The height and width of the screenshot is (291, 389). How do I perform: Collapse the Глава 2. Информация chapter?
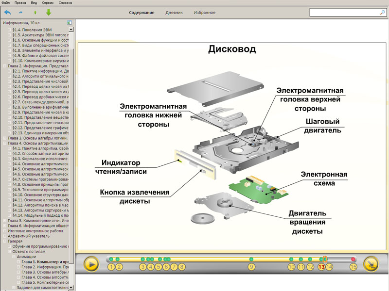point(4,66)
